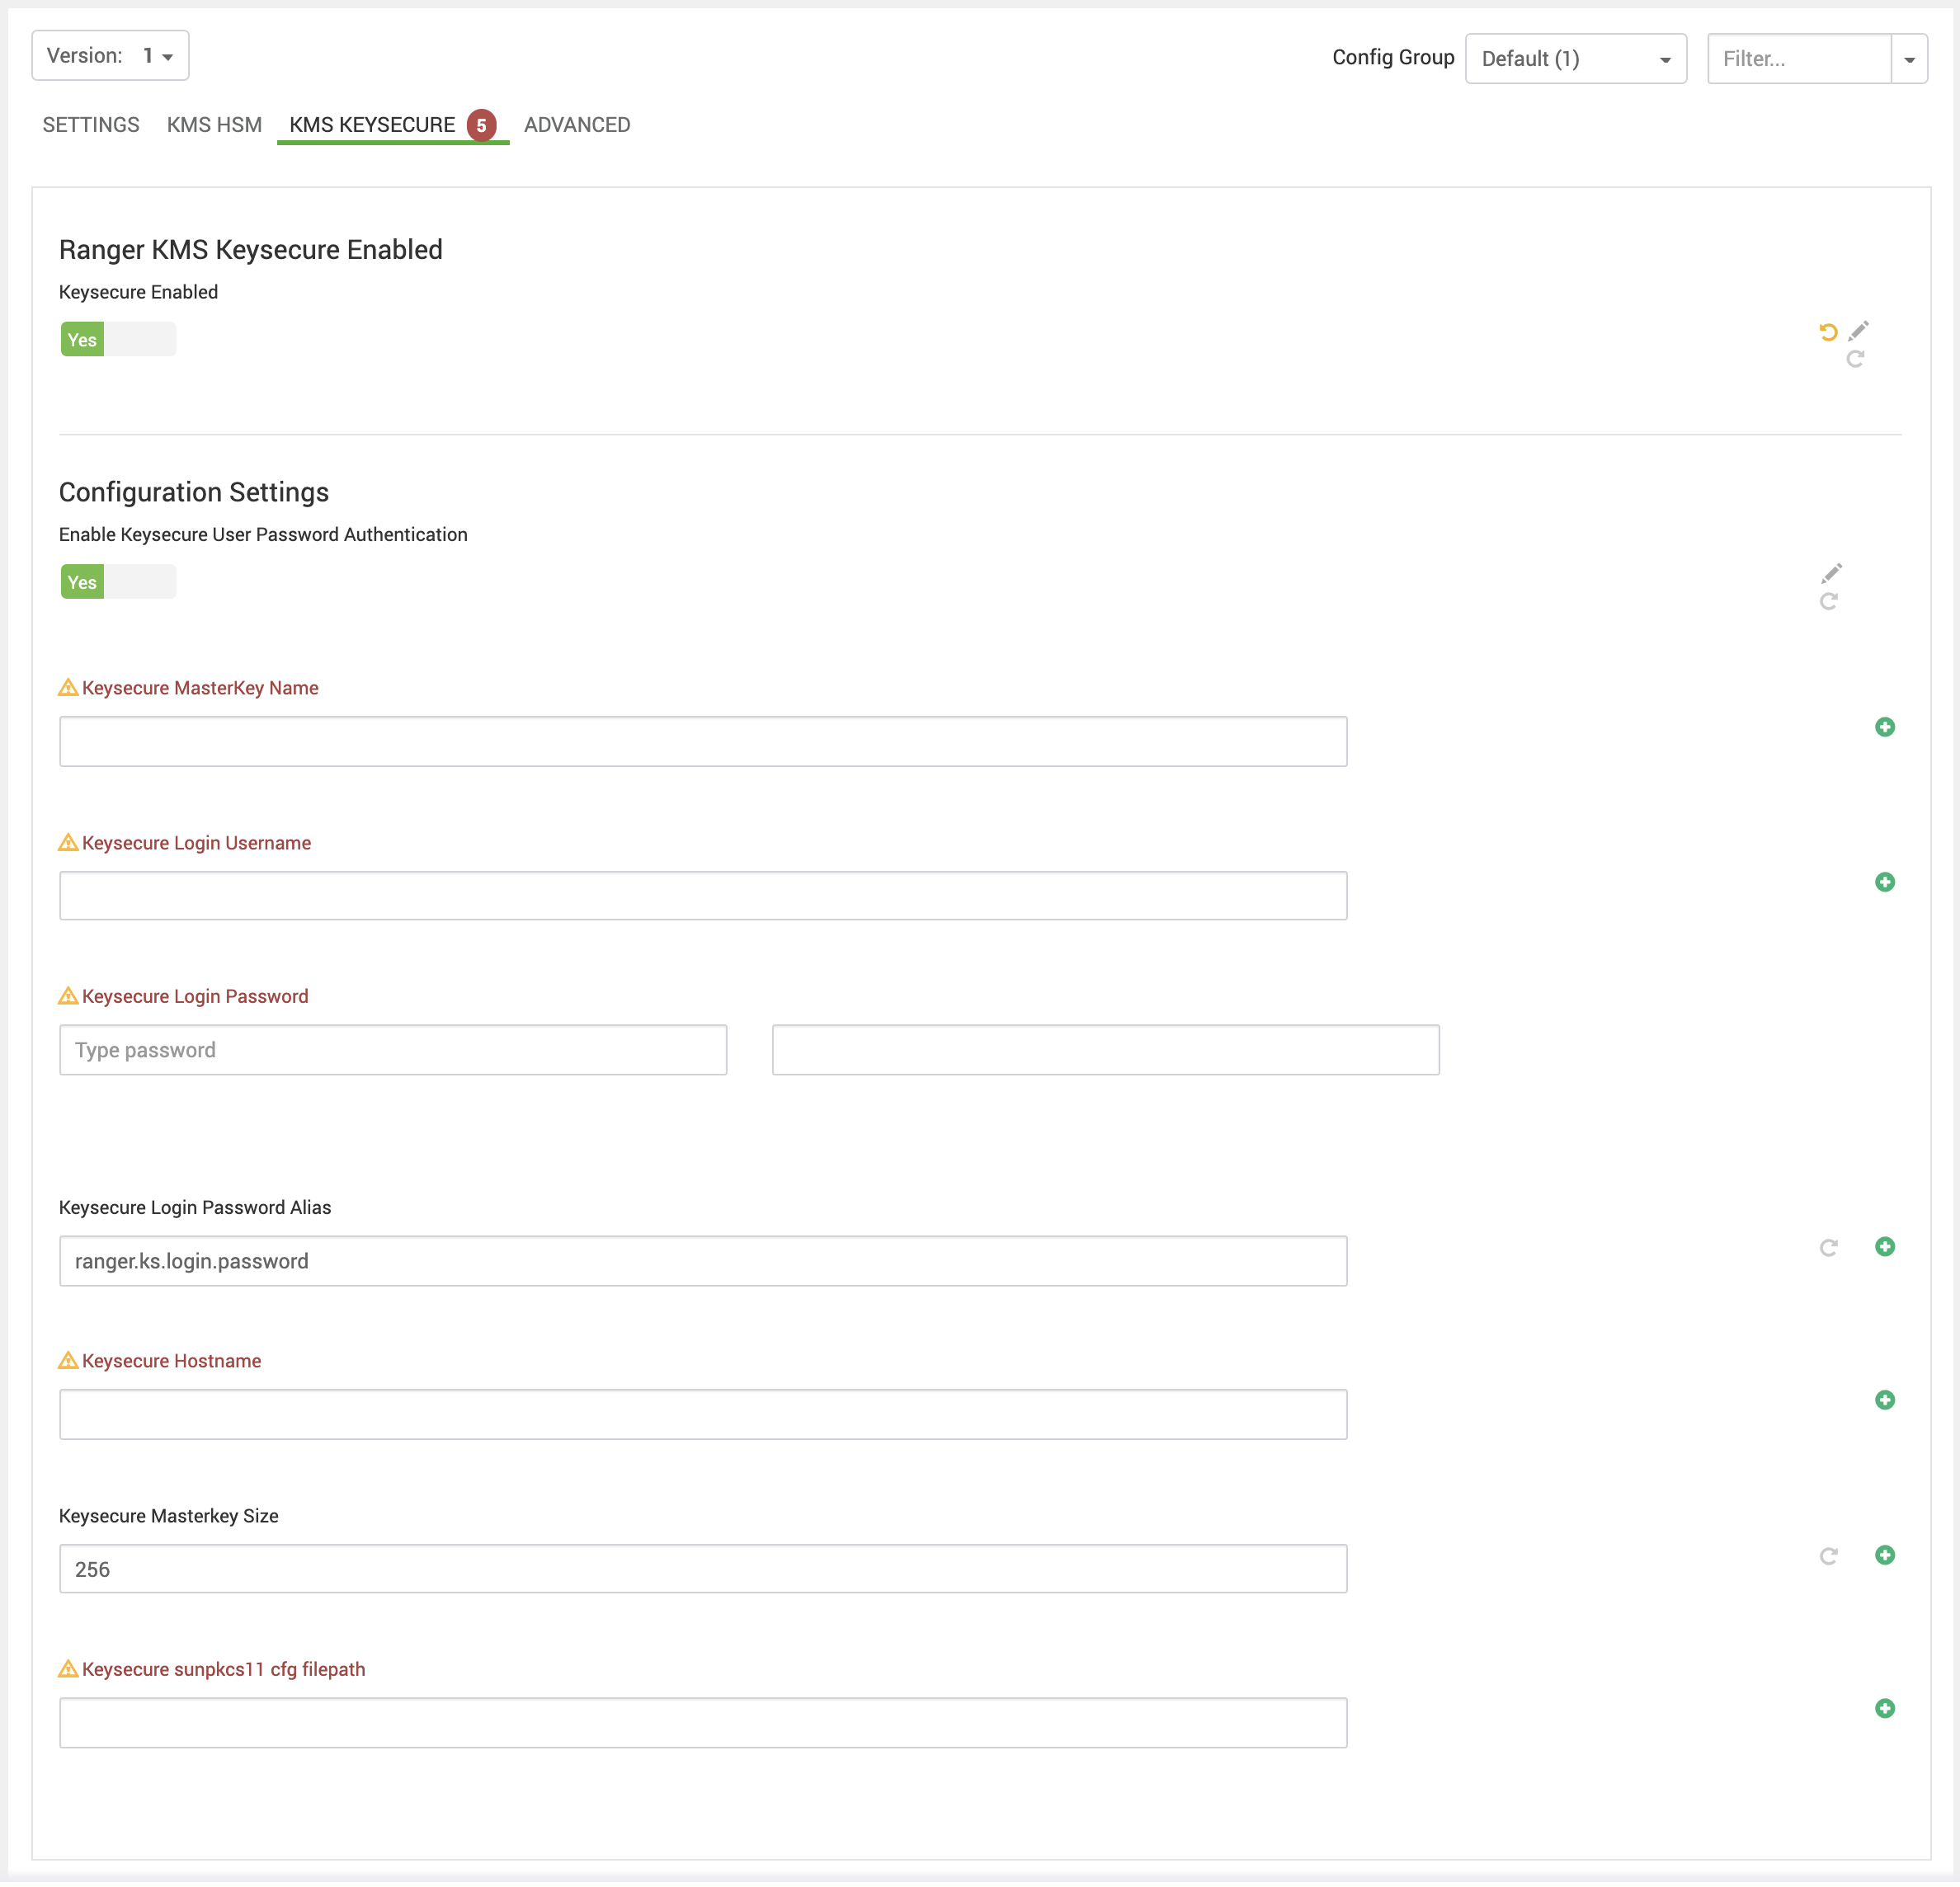
Task: Click warning icon next to Keysecure Login Username
Action: click(68, 844)
